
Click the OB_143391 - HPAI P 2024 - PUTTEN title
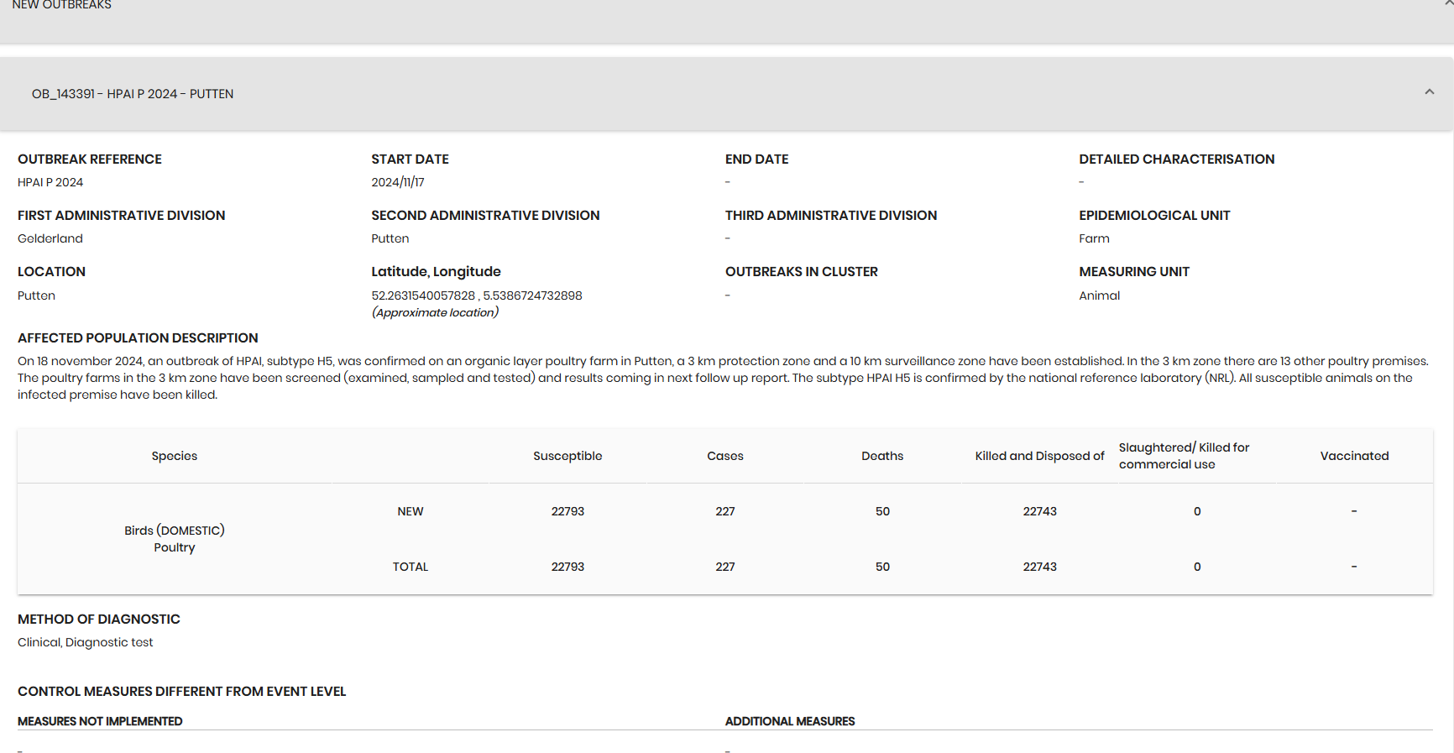tap(133, 94)
